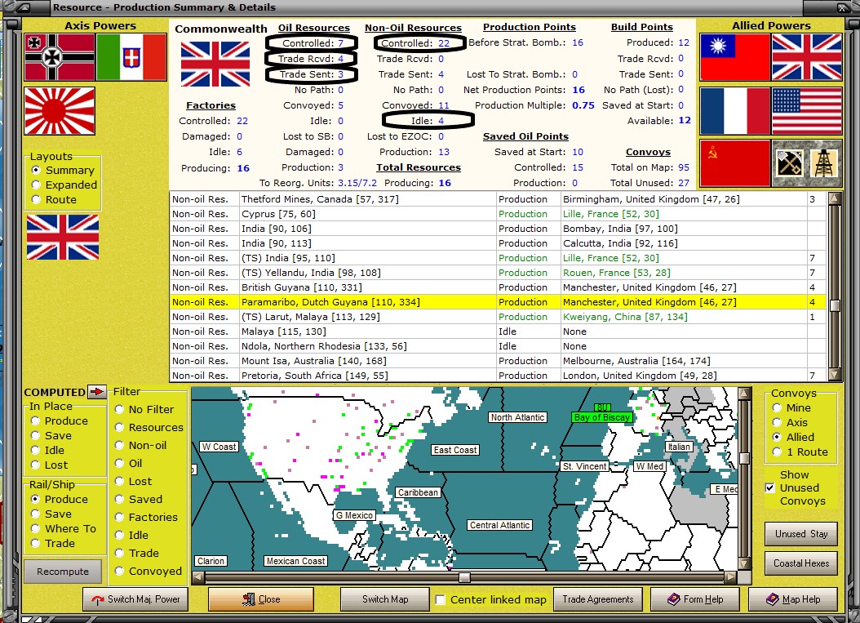
Task: Click the Switch Map button
Action: click(x=385, y=599)
